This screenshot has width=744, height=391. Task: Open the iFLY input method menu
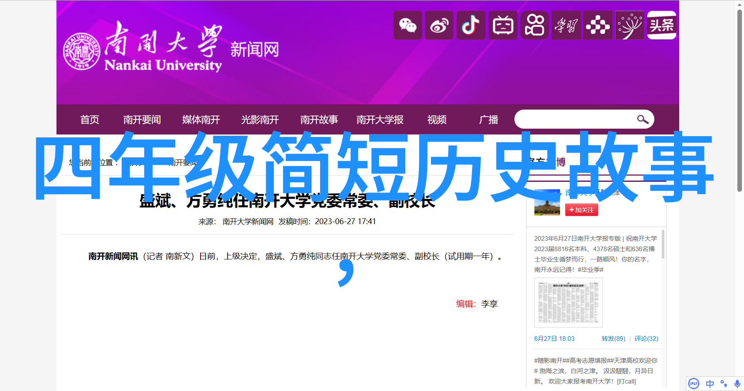694,384
